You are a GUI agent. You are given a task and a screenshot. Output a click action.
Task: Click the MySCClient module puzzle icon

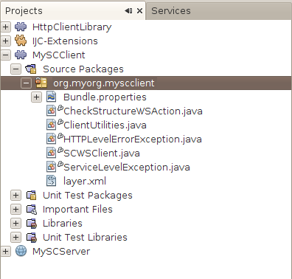pyautogui.click(x=21, y=55)
